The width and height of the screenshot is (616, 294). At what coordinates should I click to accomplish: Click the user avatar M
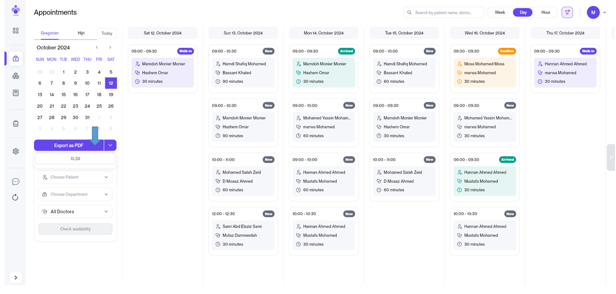point(593,12)
